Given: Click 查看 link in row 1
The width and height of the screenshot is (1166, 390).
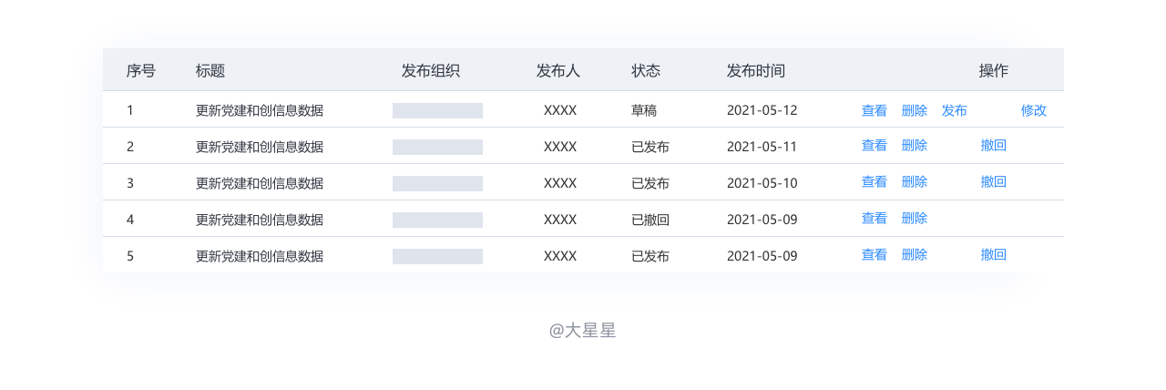Looking at the screenshot, I should tap(874, 110).
